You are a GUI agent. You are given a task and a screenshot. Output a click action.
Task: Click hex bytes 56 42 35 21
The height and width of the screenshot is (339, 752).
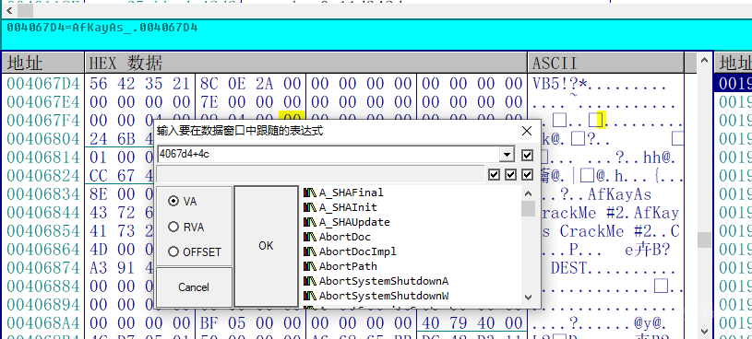(140, 84)
